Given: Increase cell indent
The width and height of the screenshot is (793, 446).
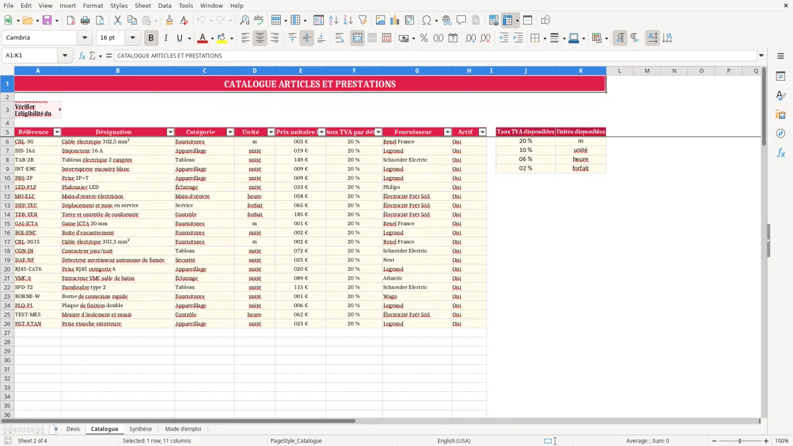Looking at the screenshot, I should point(504,38).
